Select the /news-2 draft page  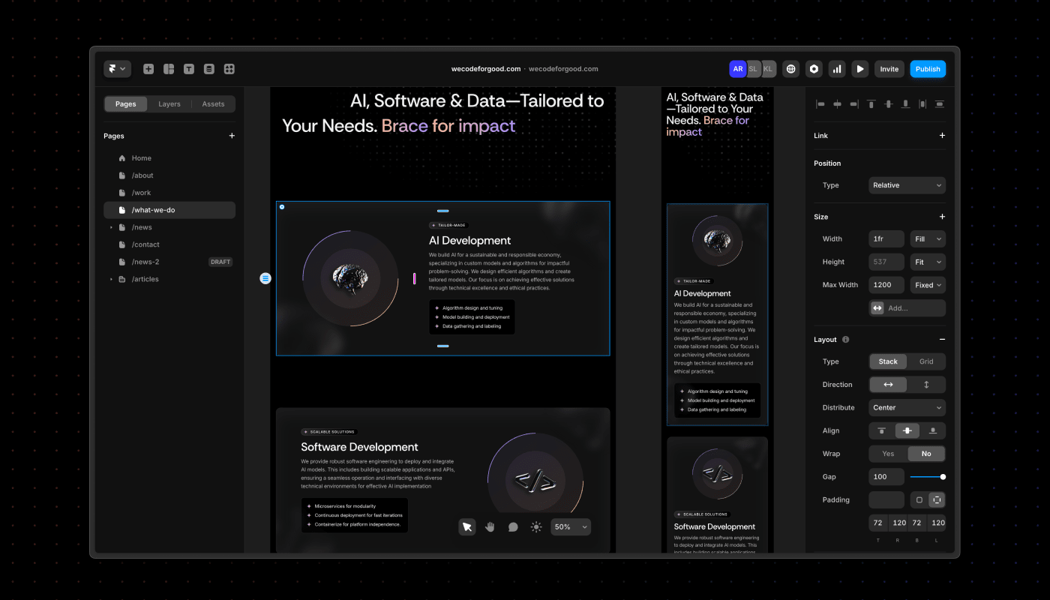pos(169,262)
